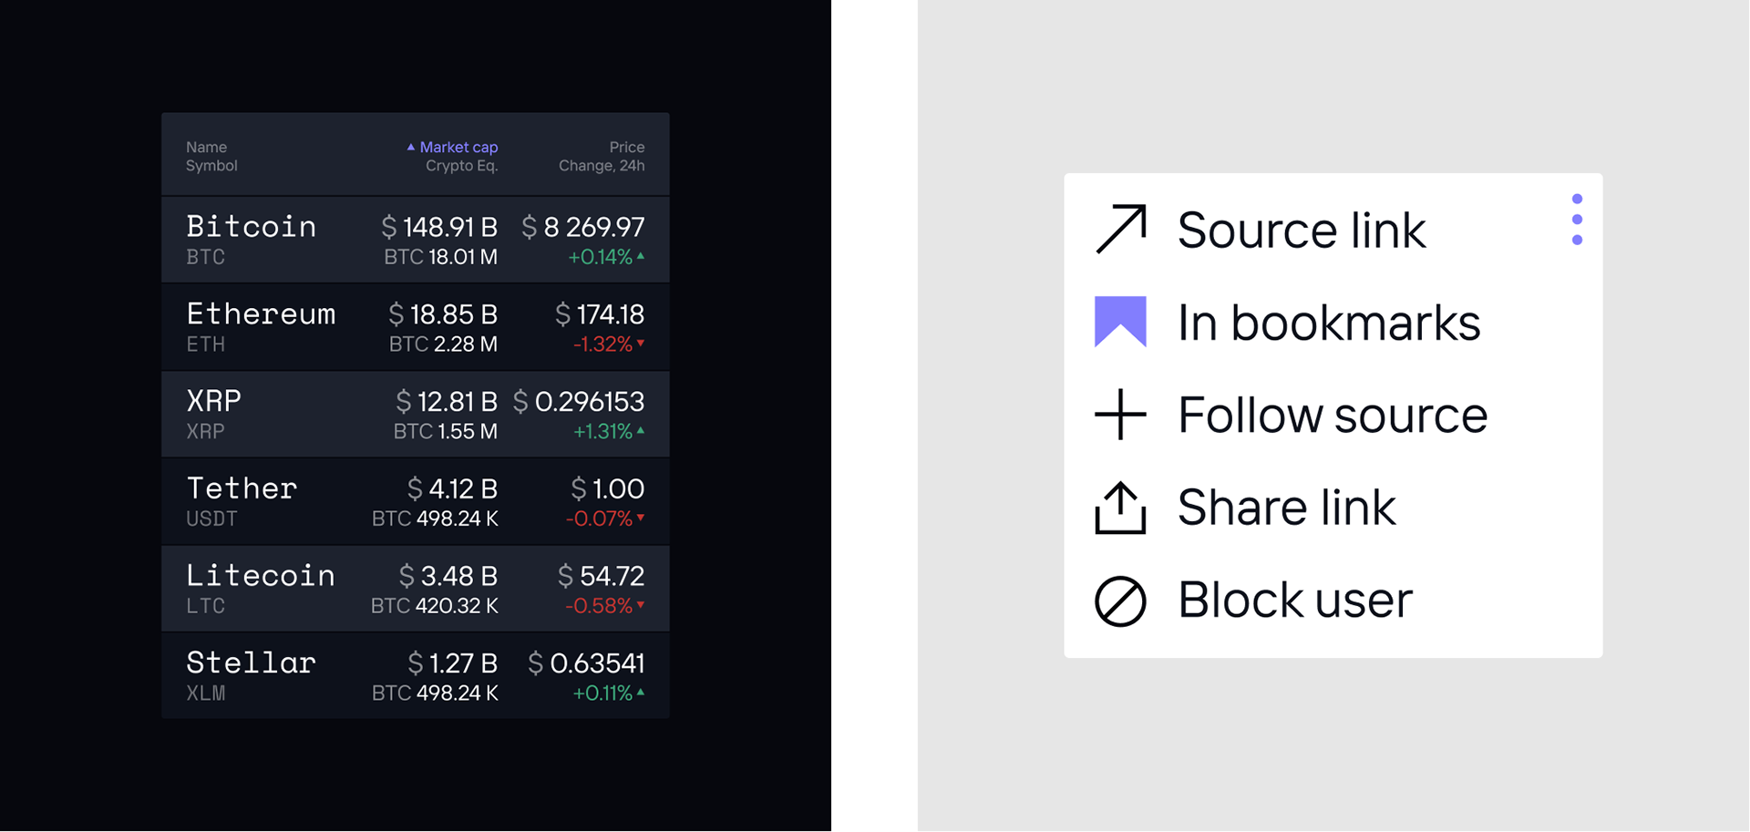The width and height of the screenshot is (1750, 832).
Task: Open the three-dot more options menu
Action: tap(1577, 220)
